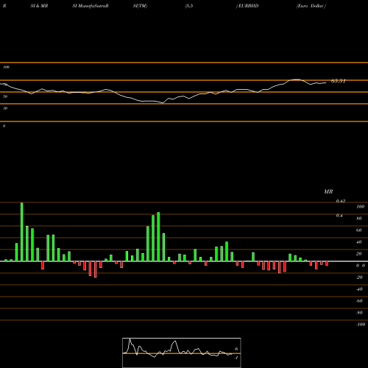Click the '(5,5' parameter text in header

[189, 6]
